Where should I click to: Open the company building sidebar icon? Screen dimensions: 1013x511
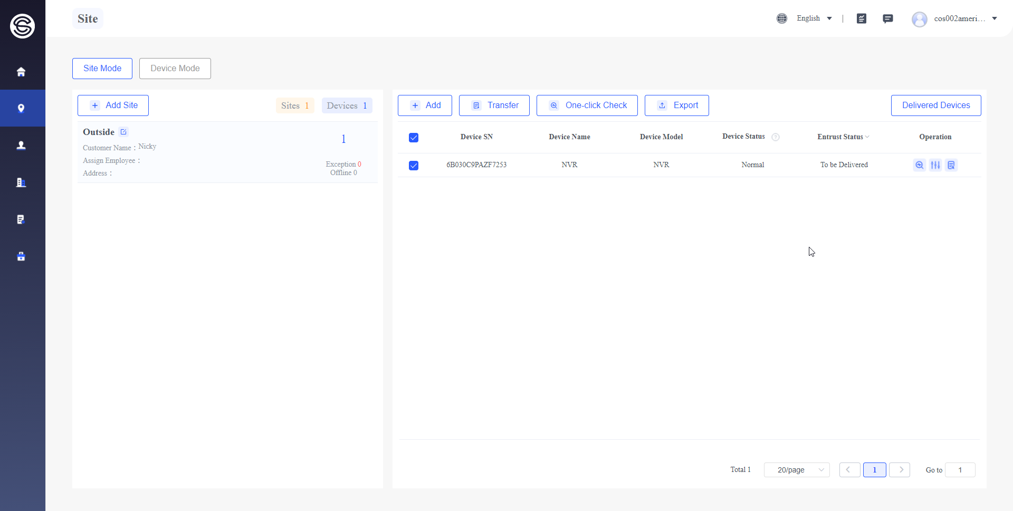tap(21, 182)
